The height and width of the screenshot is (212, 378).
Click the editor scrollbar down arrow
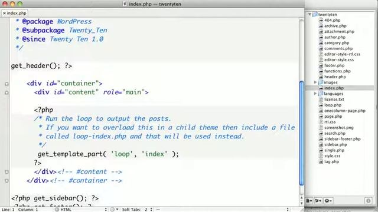[301, 203]
